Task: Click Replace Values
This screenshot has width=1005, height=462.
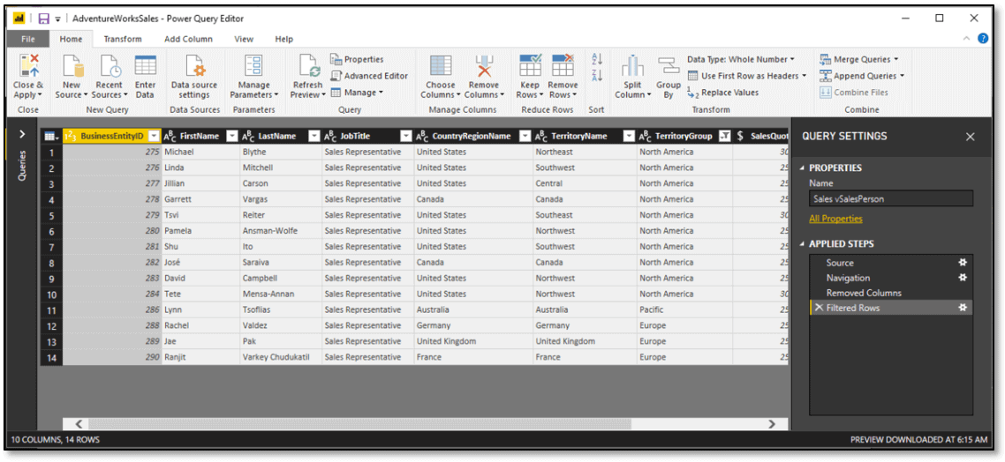Action: (723, 93)
